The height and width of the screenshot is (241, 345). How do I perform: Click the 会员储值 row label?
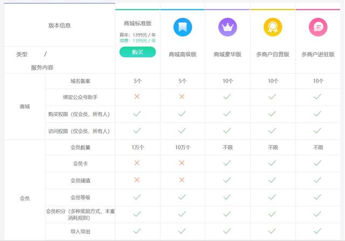pyautogui.click(x=80, y=181)
